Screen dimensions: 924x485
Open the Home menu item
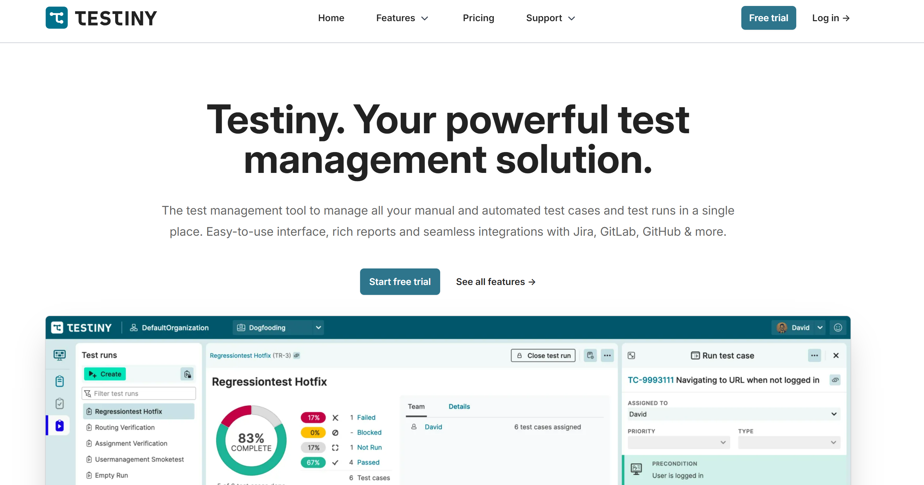tap(331, 18)
